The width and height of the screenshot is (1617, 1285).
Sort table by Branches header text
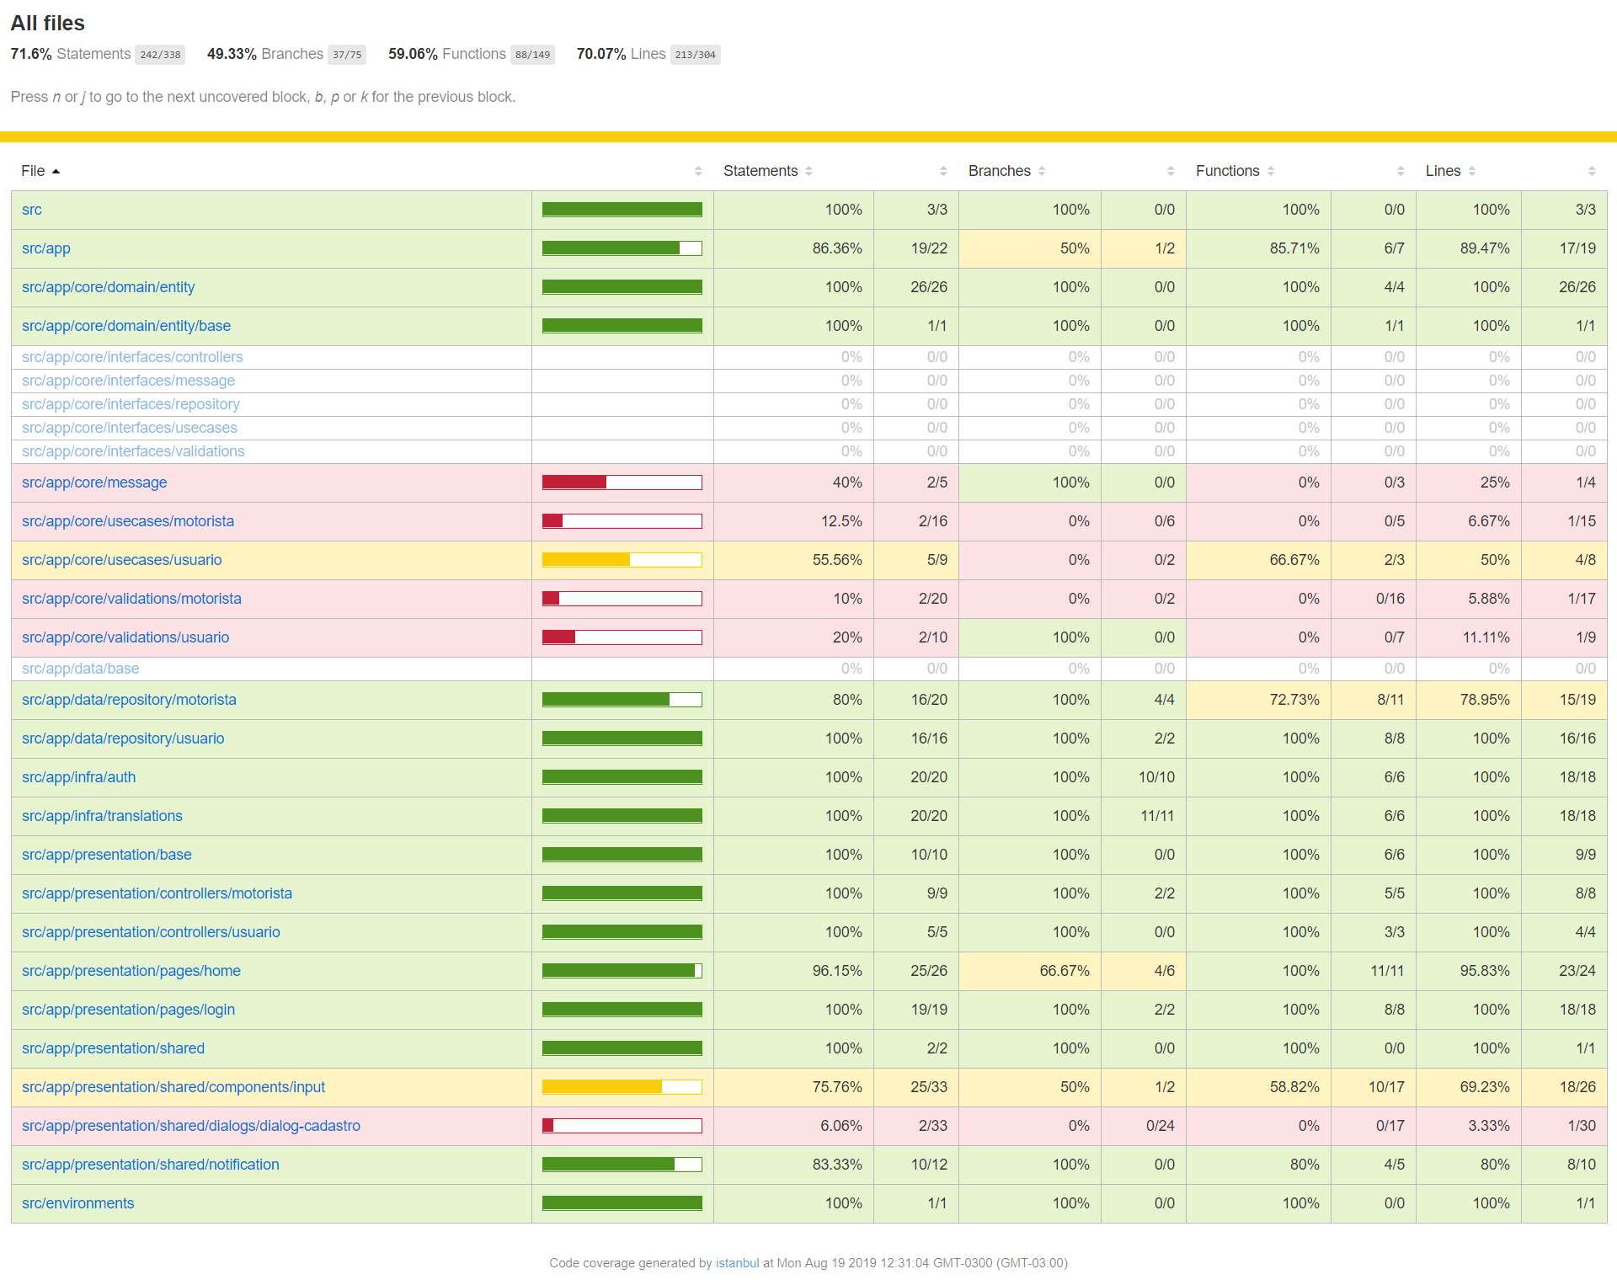999,171
